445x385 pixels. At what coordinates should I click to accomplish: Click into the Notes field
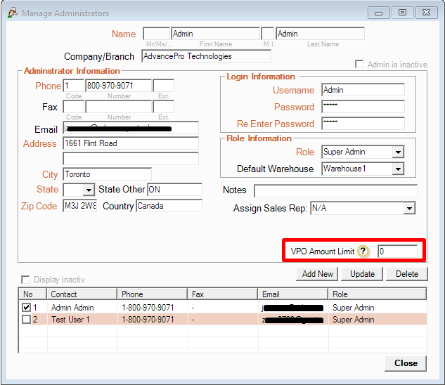click(x=335, y=190)
